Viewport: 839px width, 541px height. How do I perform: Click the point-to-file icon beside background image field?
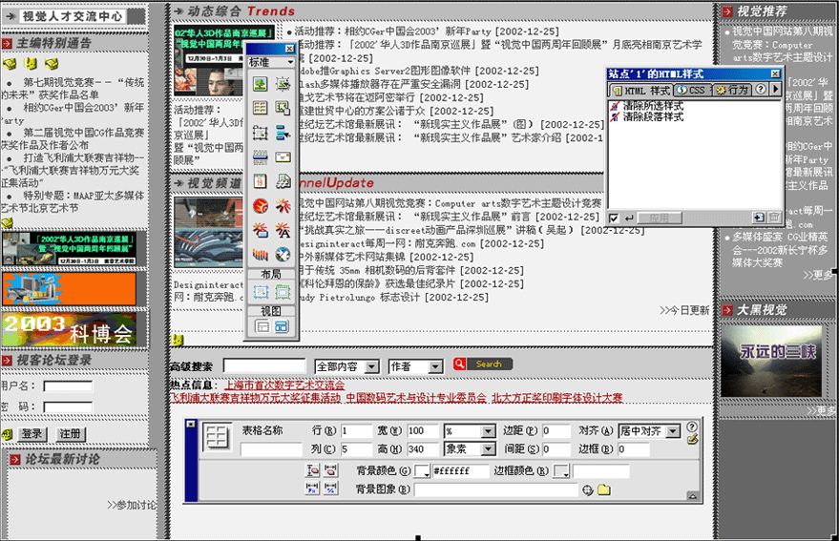(x=588, y=489)
